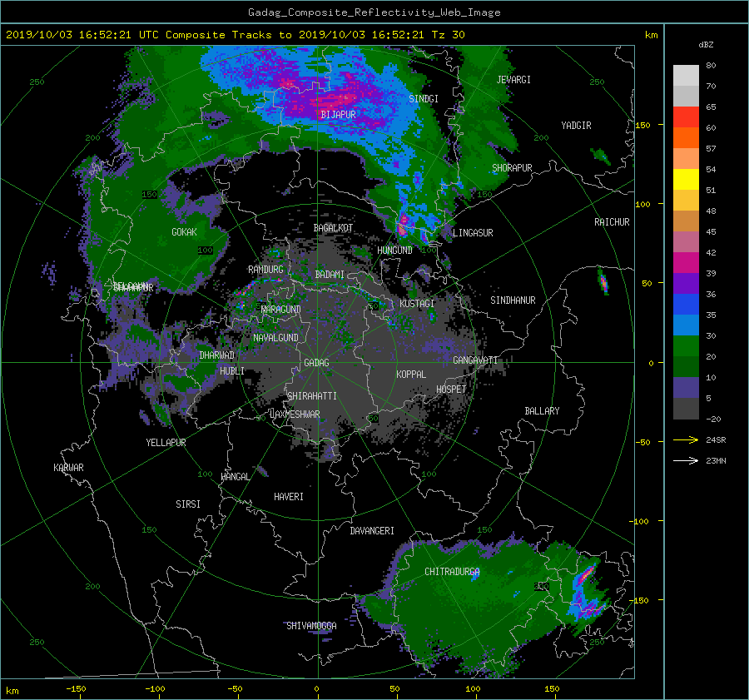The height and width of the screenshot is (700, 749).
Task: Pick the magenta 39 dBZ legend swatch
Action: pos(686,263)
